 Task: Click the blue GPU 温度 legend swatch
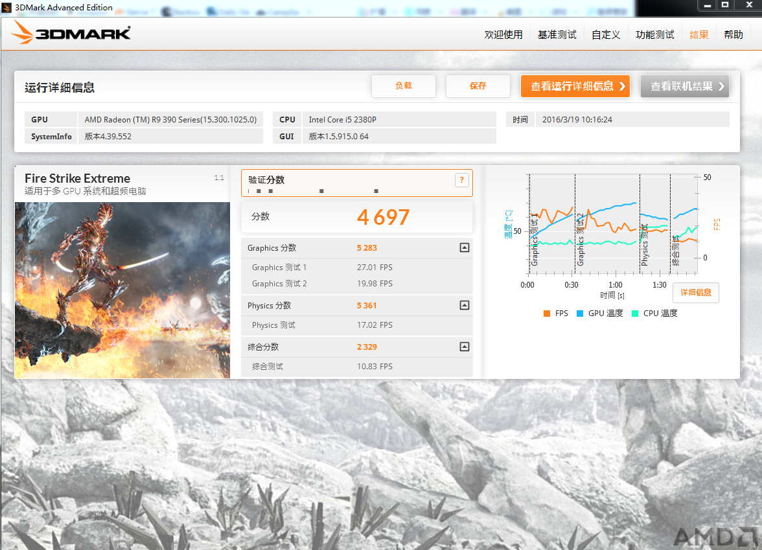[580, 314]
